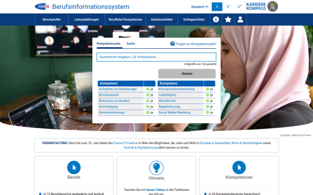Open Mechatronik competence link
313x195 pixels.
click(x=167, y=101)
